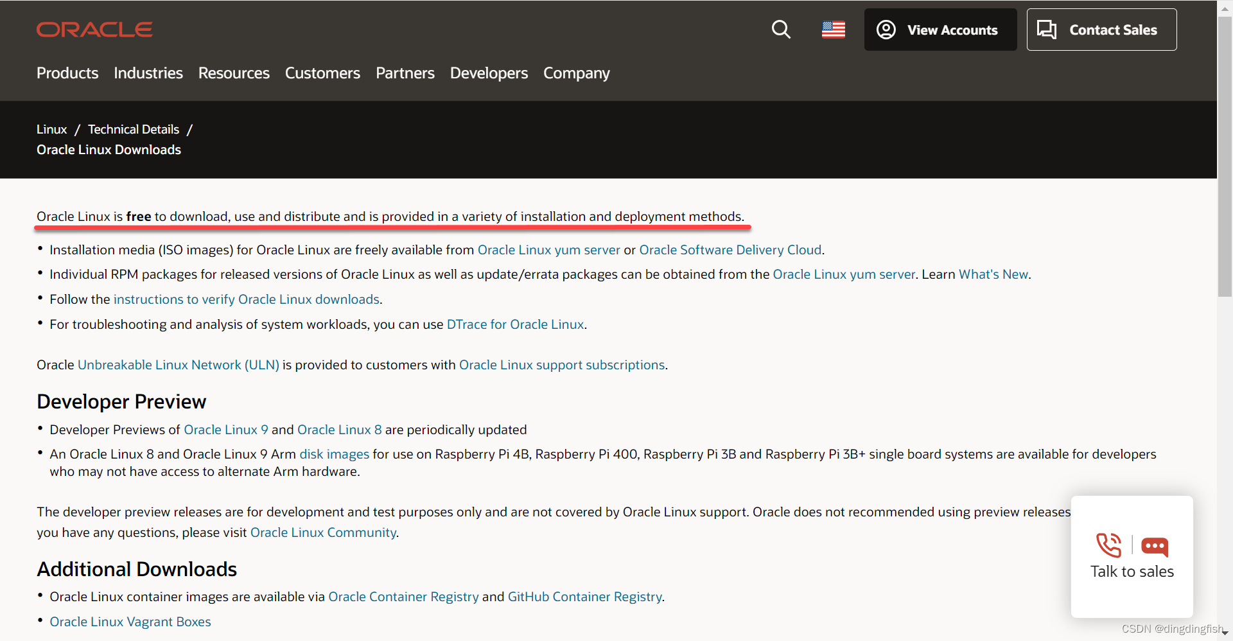Image resolution: width=1233 pixels, height=641 pixels.
Task: Open the Developers menu
Action: click(x=489, y=73)
